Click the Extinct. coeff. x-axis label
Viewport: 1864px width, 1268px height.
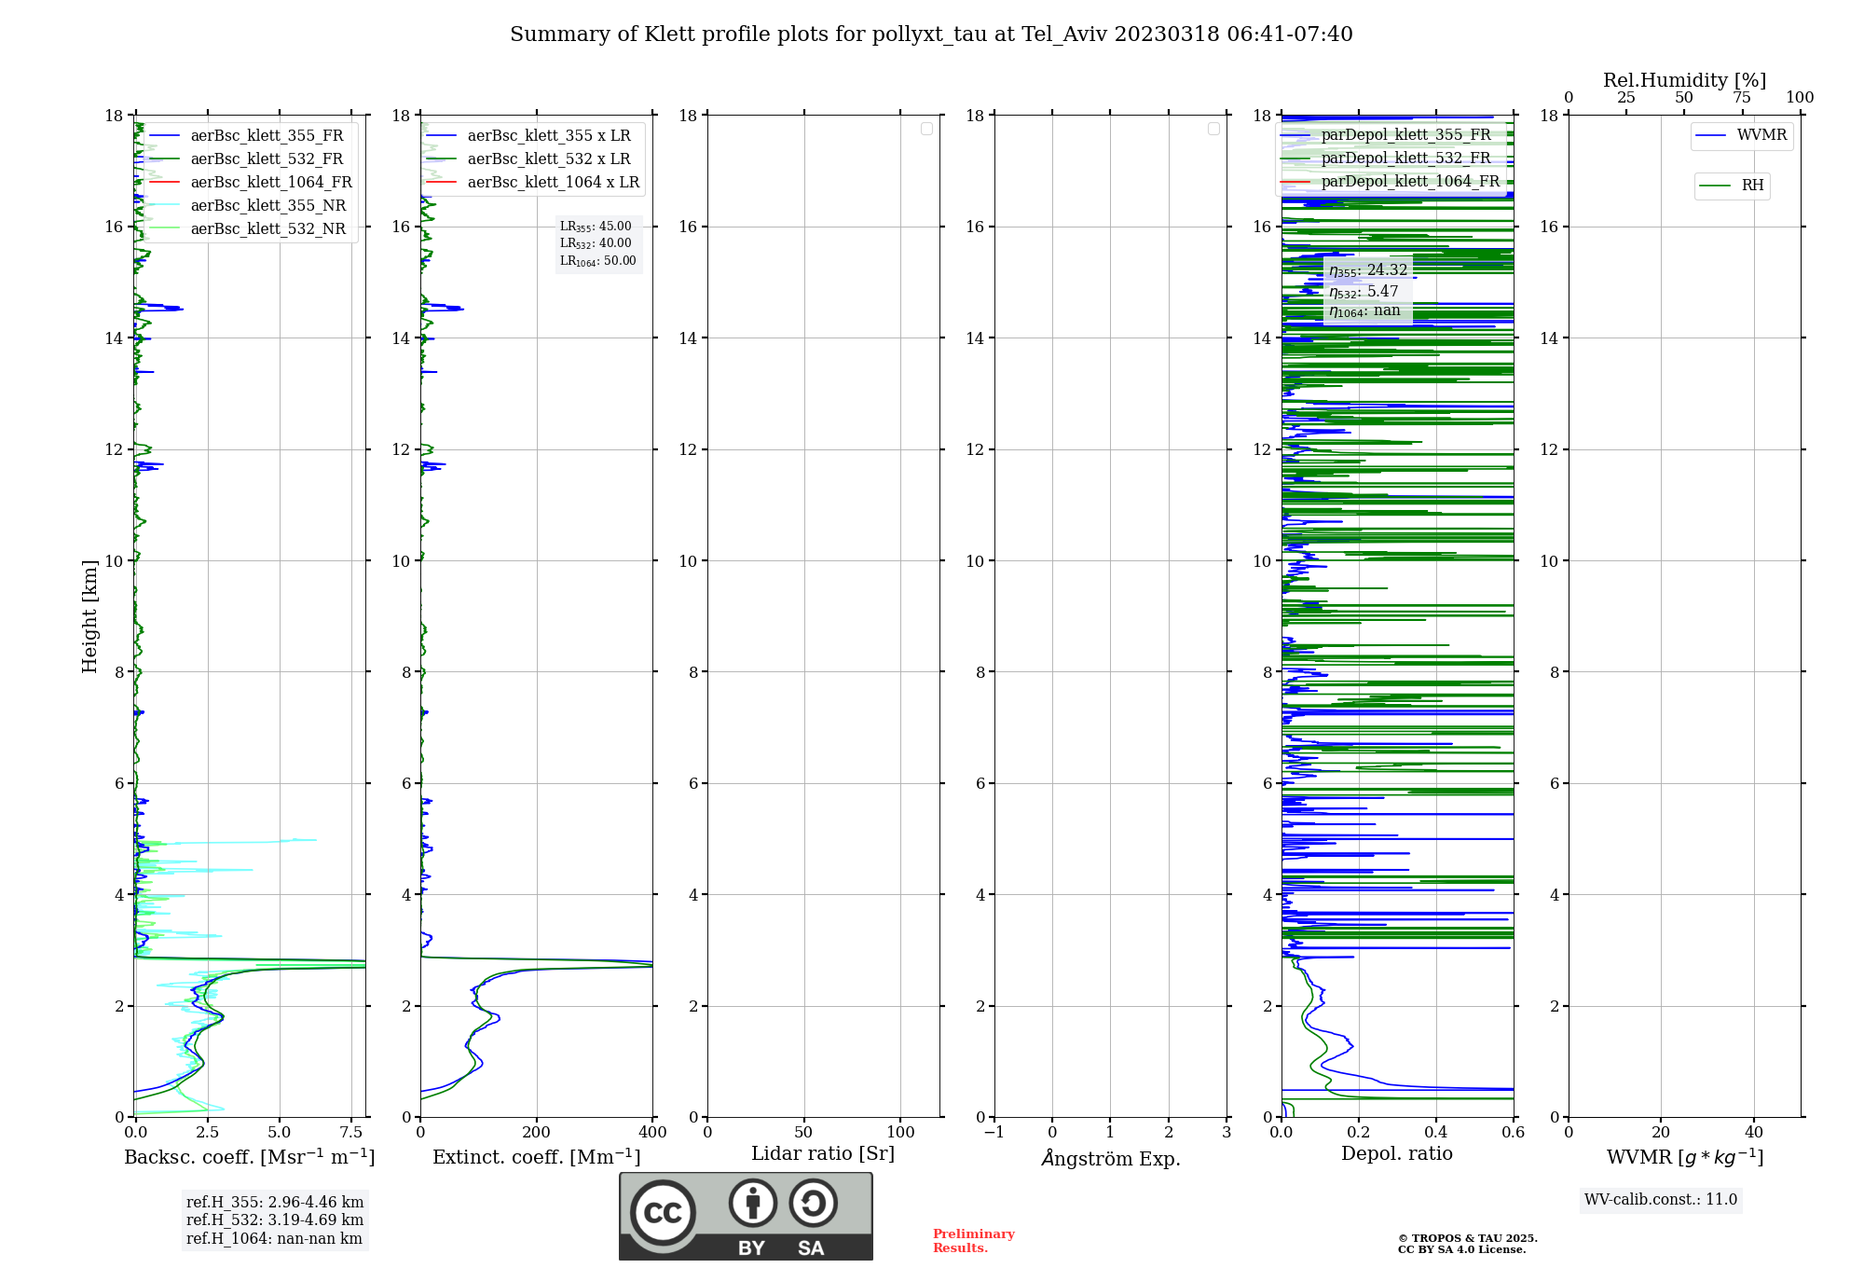(x=537, y=1157)
